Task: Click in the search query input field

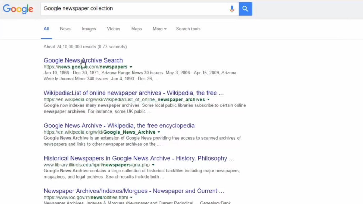Action: click(x=134, y=9)
